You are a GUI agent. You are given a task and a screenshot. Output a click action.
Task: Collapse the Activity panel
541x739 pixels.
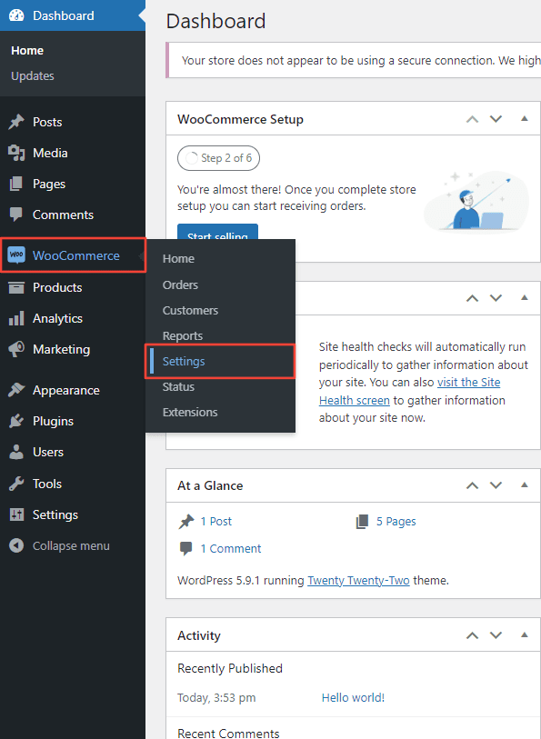(x=524, y=634)
